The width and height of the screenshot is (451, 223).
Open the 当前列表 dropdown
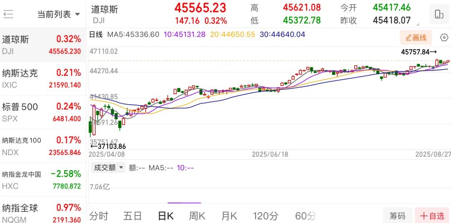coord(58,14)
